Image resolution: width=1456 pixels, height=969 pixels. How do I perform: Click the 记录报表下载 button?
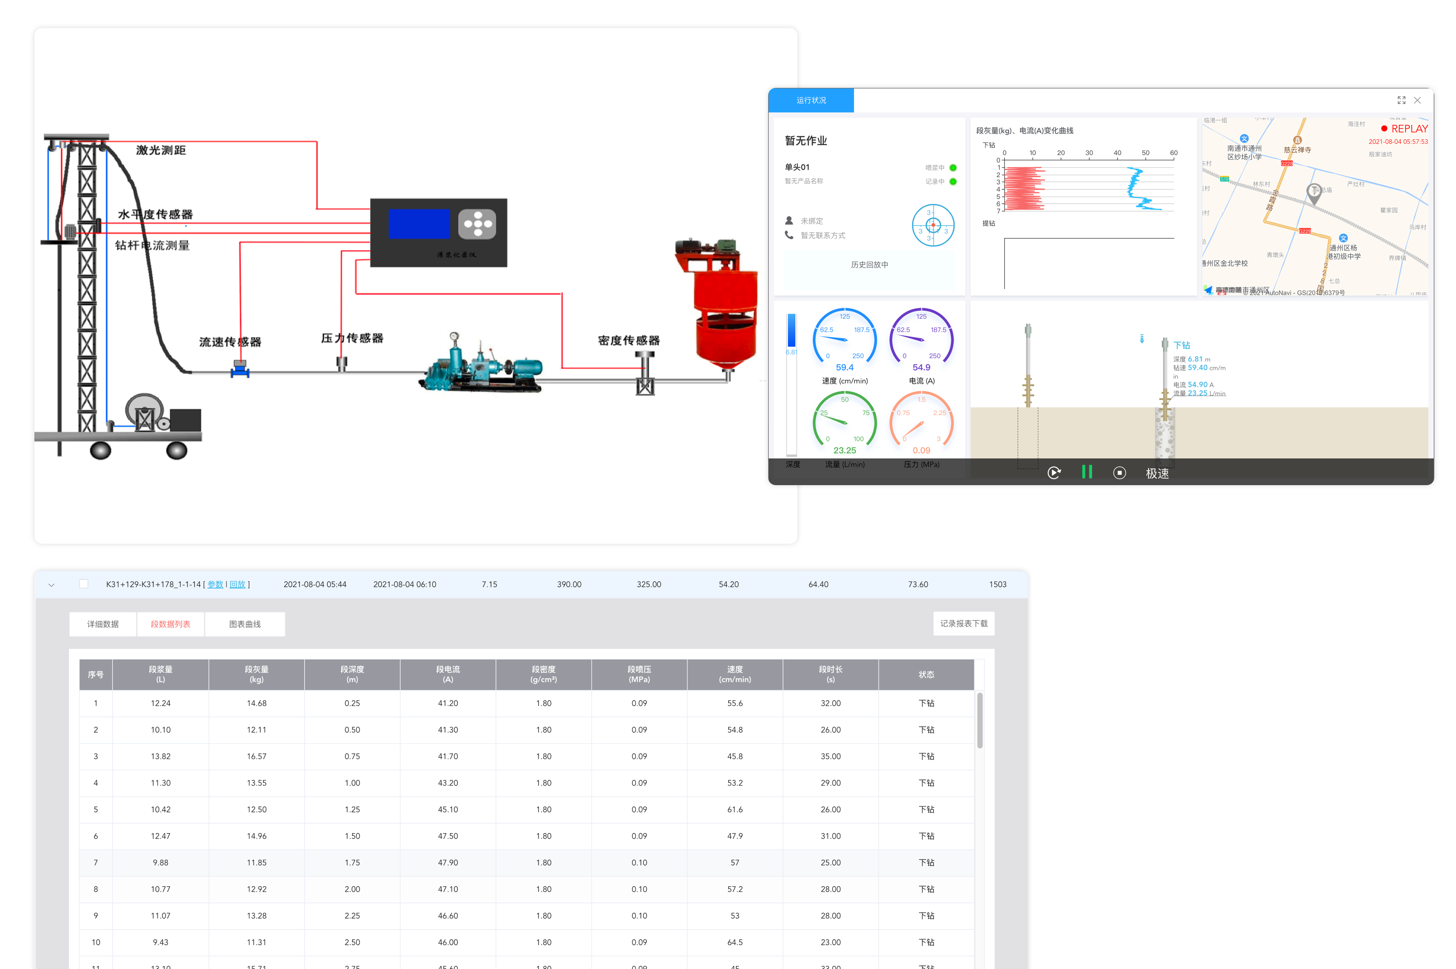963,624
